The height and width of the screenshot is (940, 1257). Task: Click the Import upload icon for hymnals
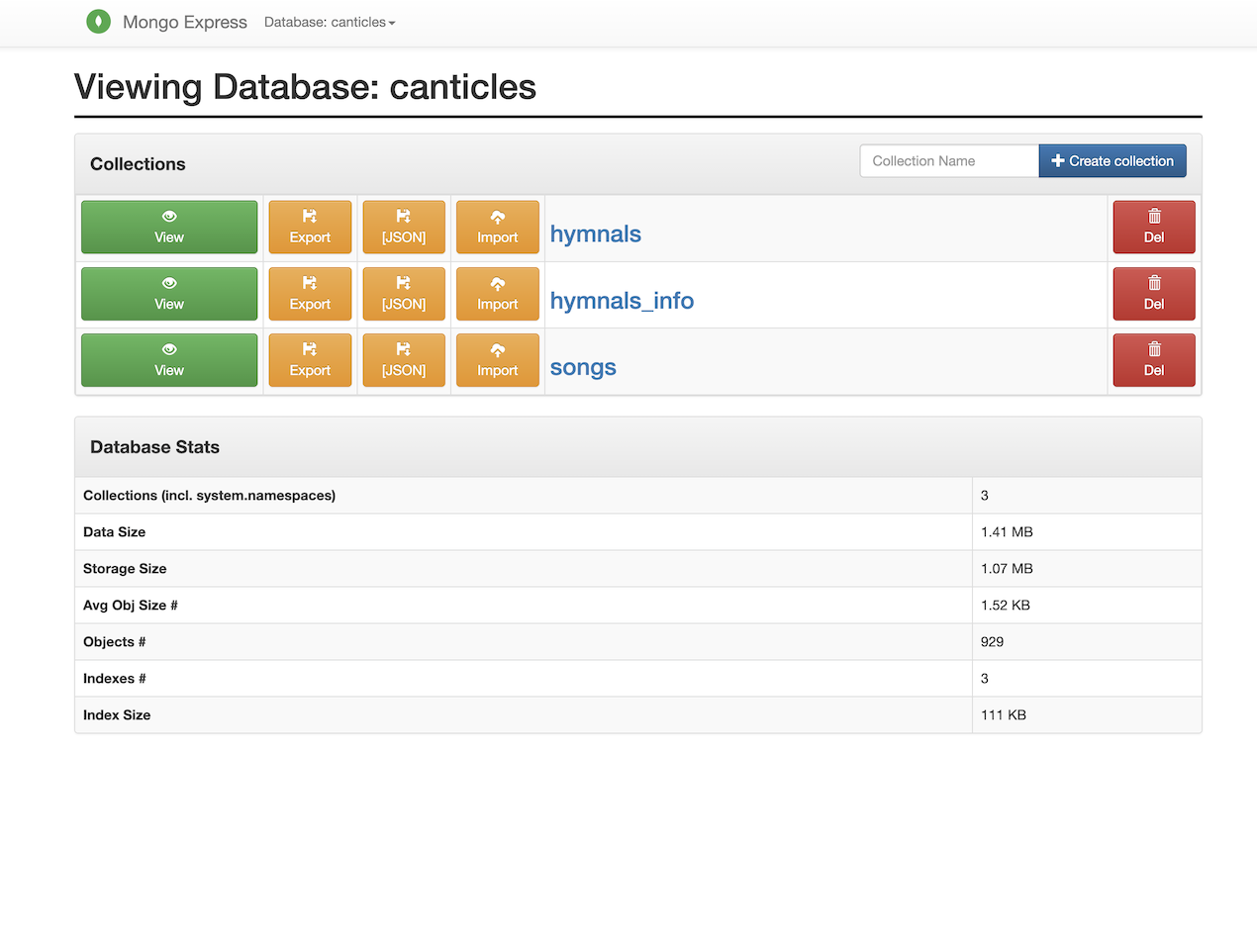point(497,216)
